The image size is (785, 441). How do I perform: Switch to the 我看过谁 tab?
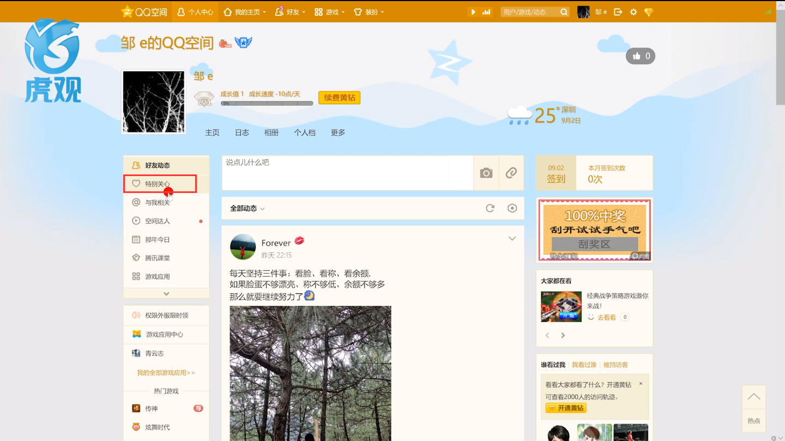[x=584, y=365]
